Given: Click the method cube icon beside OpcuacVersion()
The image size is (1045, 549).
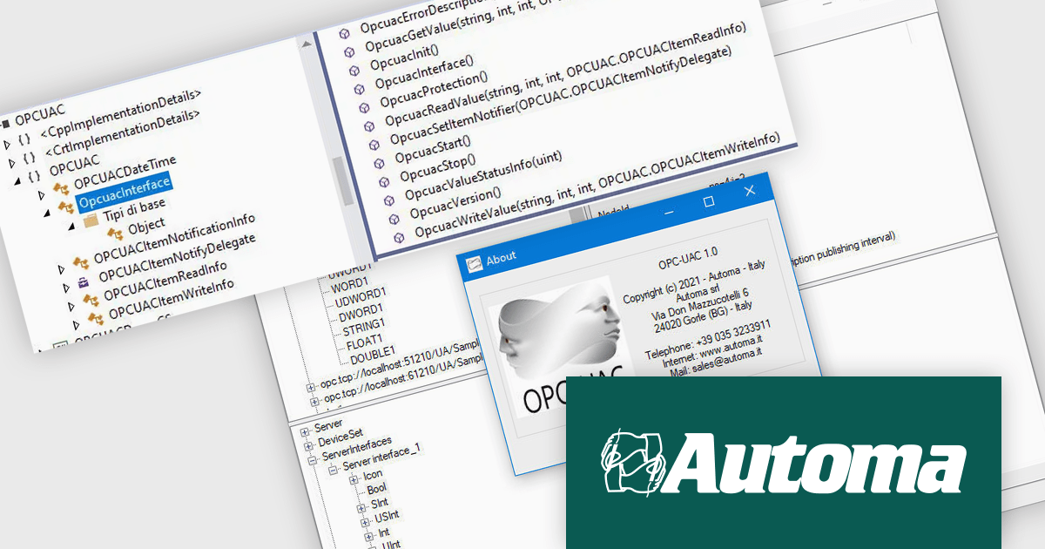Looking at the screenshot, I should tap(393, 218).
